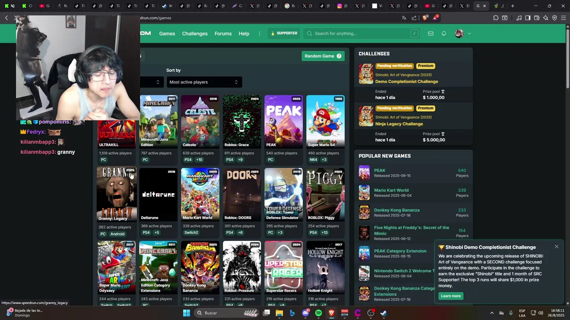Open the Hollow Knight game cover
This screenshot has height=320, width=570.
[x=326, y=268]
